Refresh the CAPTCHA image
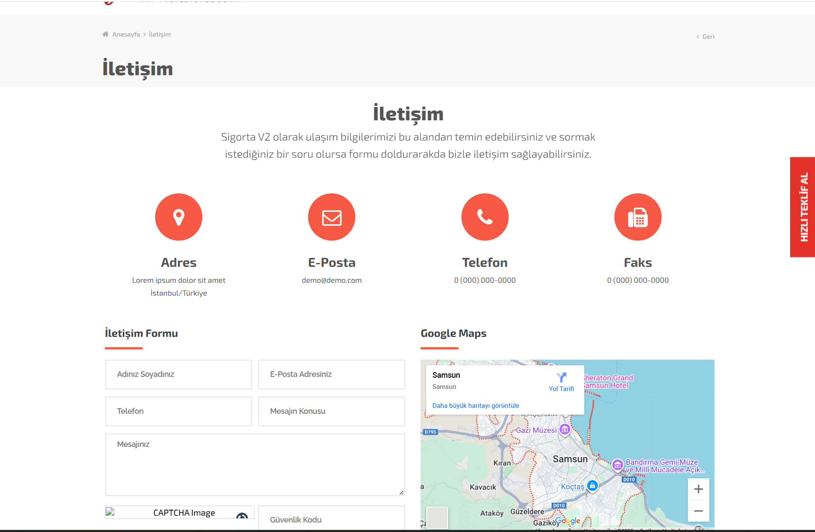 coord(242,516)
